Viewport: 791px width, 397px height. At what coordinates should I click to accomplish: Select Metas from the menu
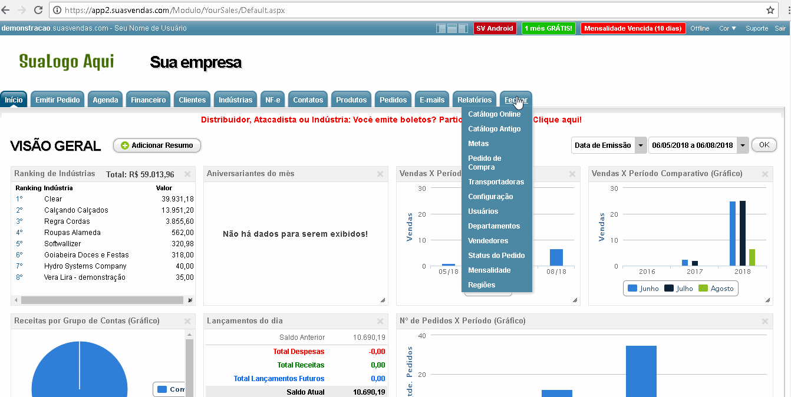[x=497, y=144]
